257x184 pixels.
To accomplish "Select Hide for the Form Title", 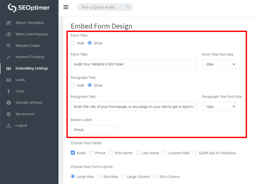I will [x=73, y=43].
